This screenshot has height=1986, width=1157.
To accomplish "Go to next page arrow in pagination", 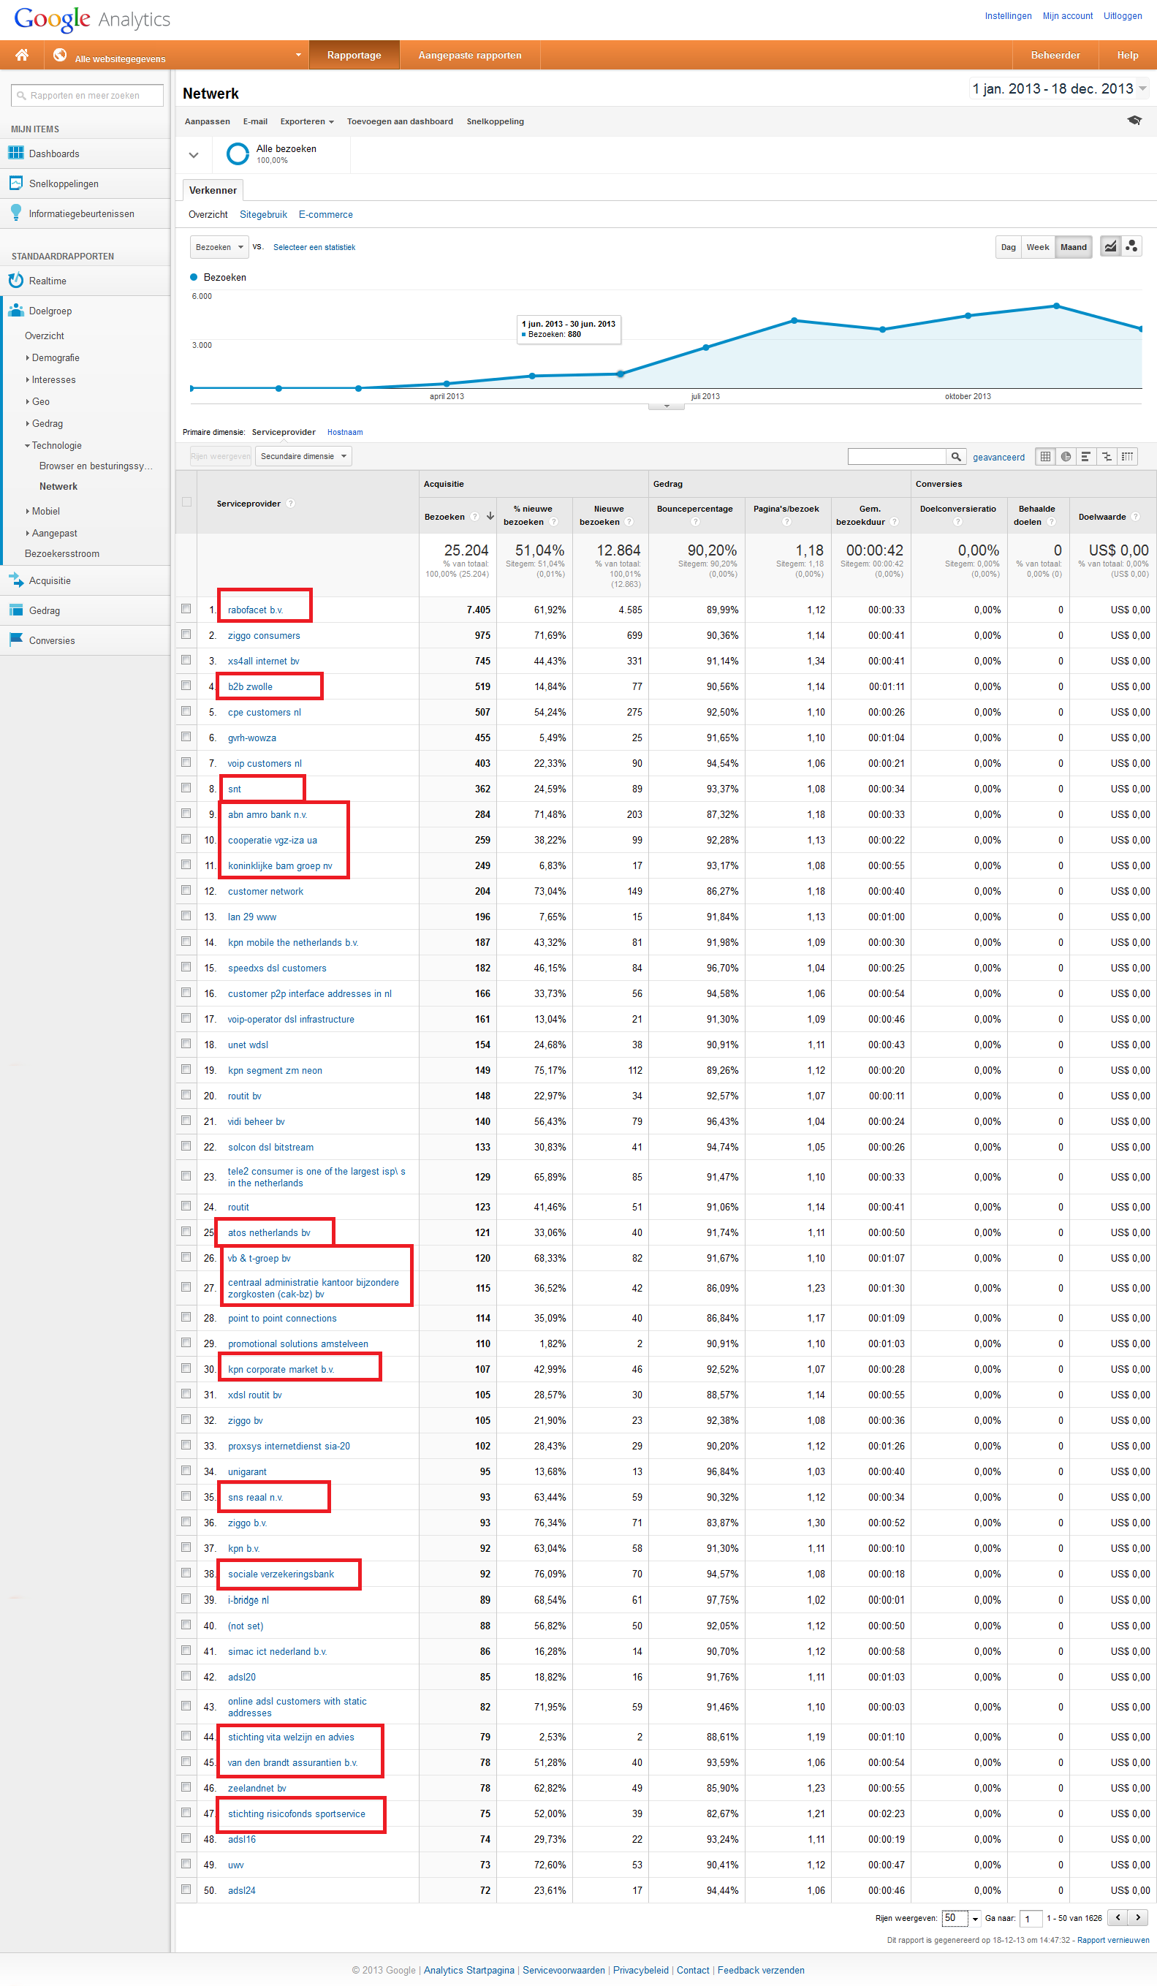I will [x=1138, y=1917].
